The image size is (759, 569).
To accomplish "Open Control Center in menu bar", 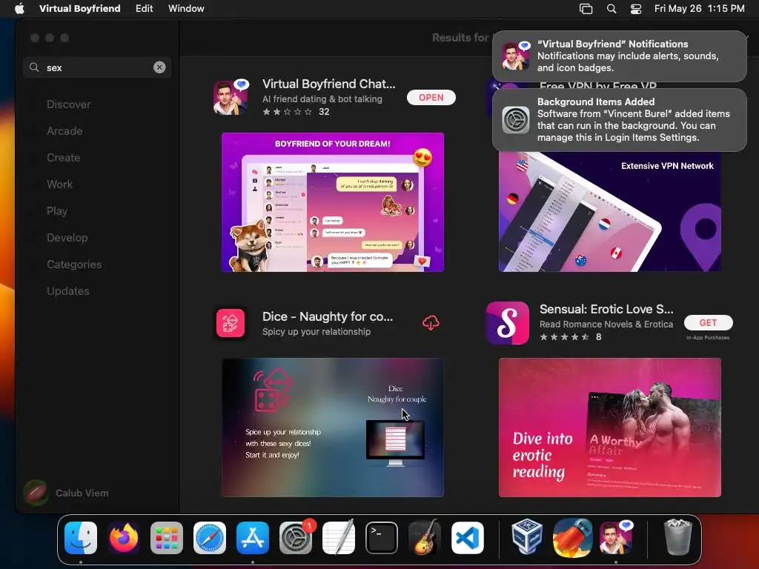I will (x=635, y=9).
